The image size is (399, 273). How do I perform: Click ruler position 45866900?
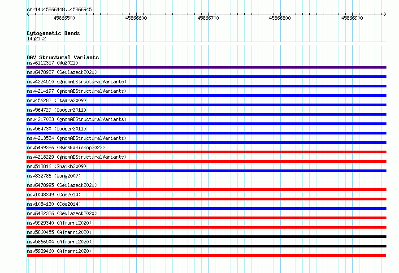[352, 18]
